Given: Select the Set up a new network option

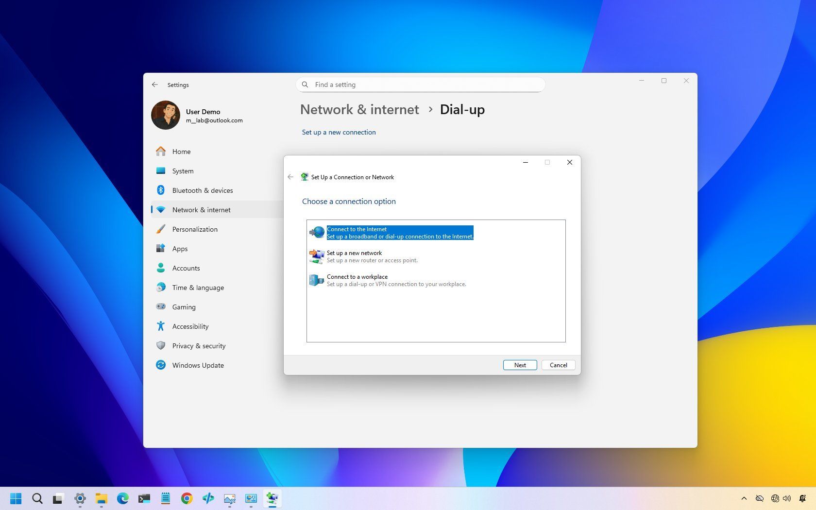Looking at the screenshot, I should click(372, 256).
